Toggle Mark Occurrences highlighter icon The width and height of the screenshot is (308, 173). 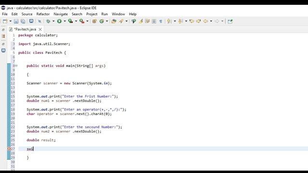point(141,21)
